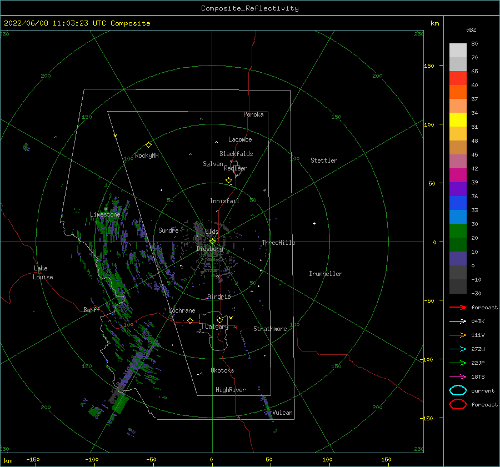Click the Sylvan label
Screen dimensions: 500x467
(213, 164)
